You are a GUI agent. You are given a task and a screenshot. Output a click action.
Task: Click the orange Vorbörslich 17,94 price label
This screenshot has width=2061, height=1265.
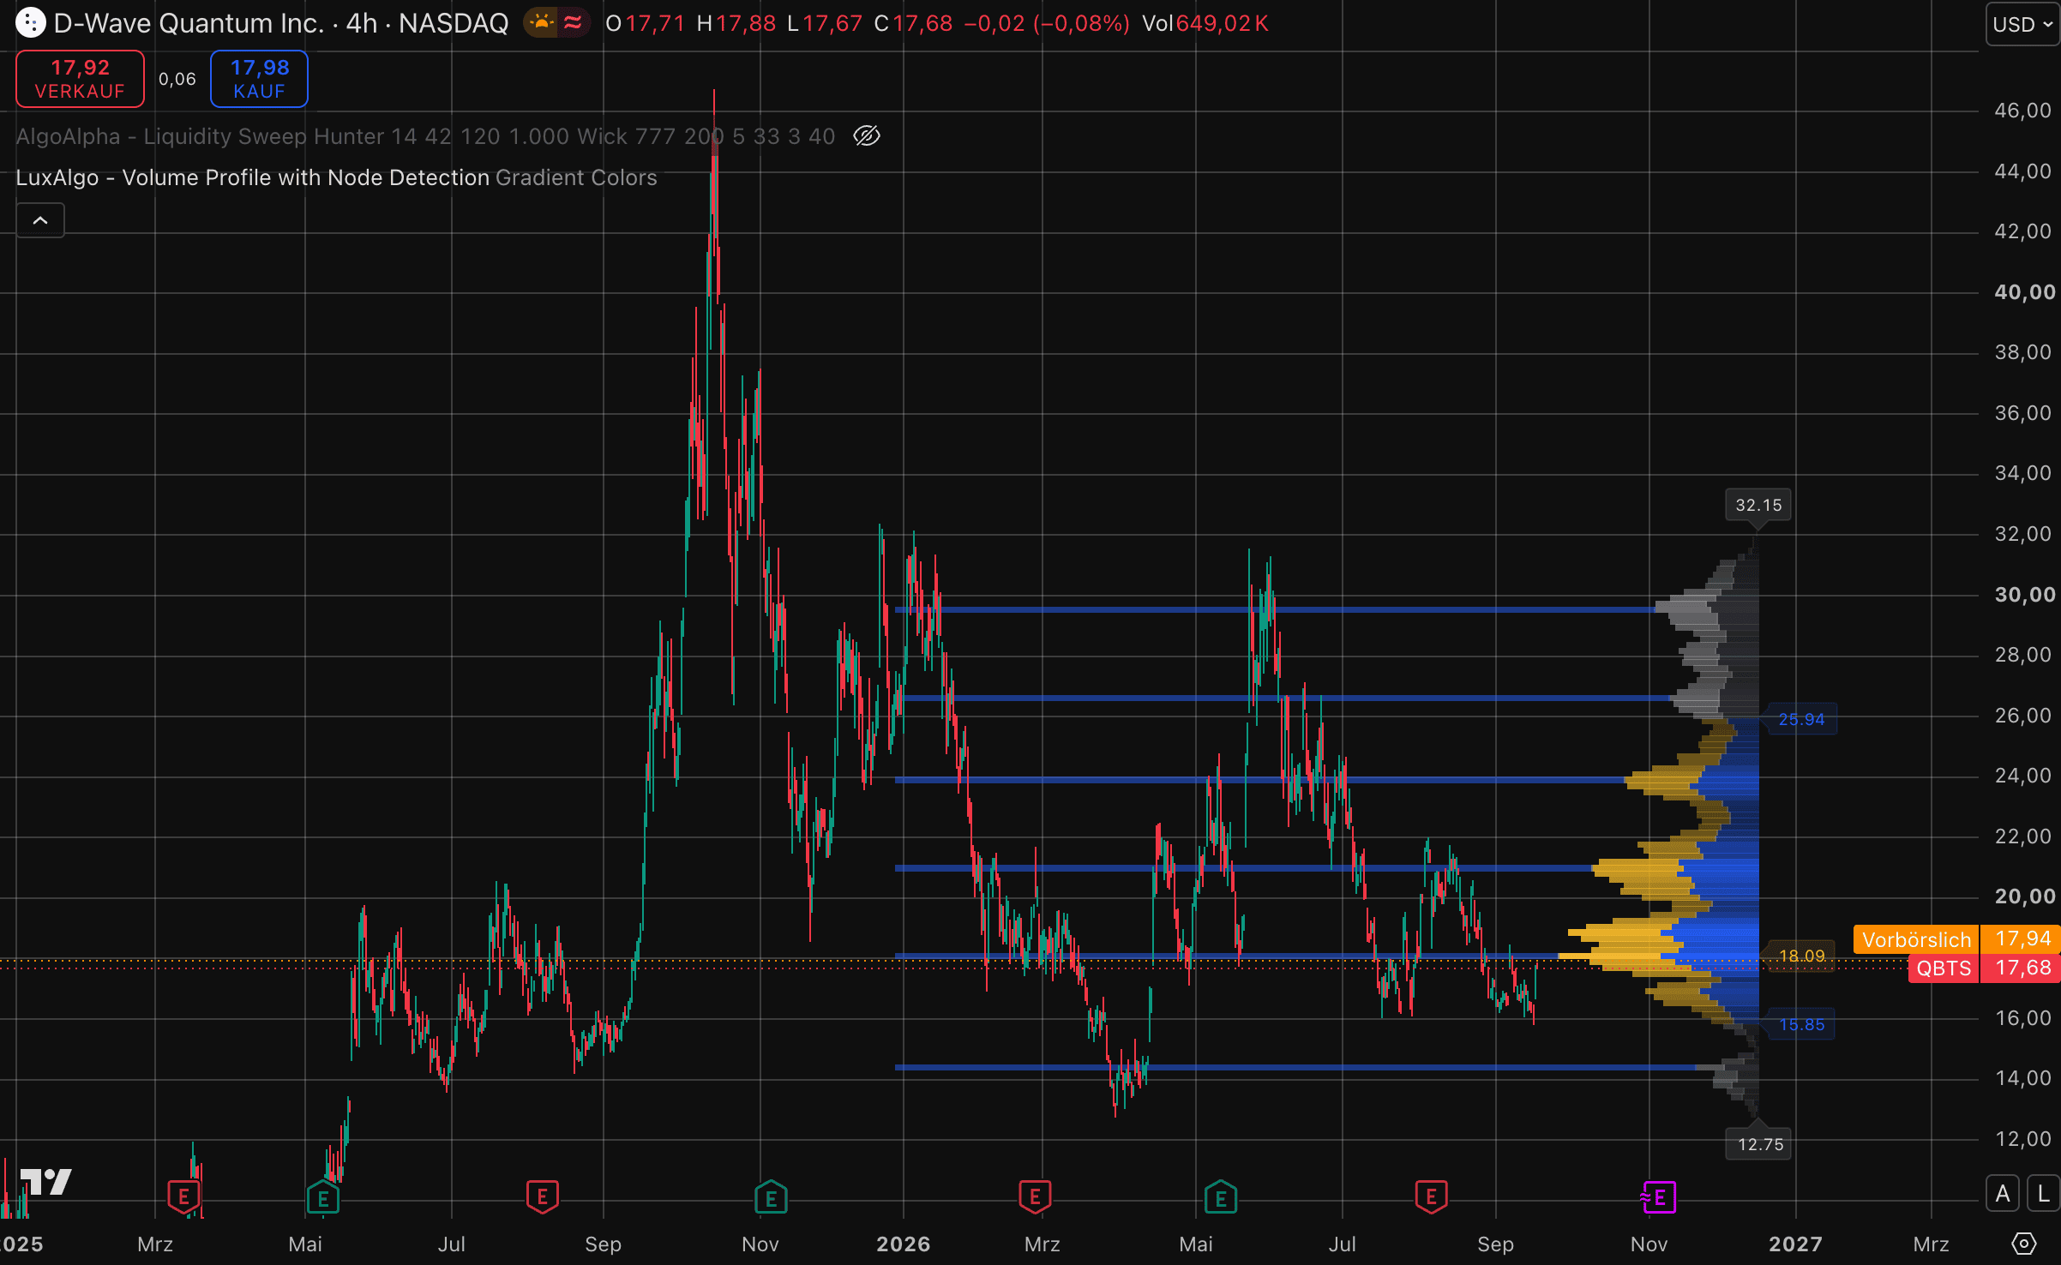(1956, 939)
